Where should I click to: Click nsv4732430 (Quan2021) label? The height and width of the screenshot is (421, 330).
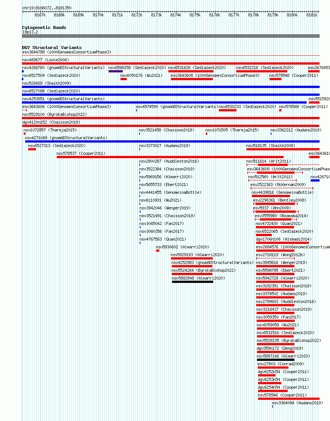click(x=279, y=223)
